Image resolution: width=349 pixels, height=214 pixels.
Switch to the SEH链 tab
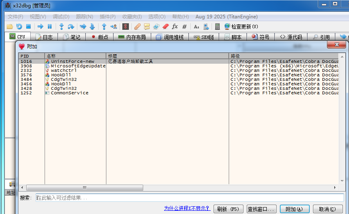[x=204, y=37]
